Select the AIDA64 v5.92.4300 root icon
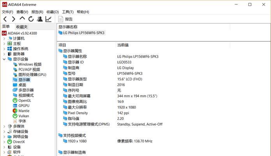 4,33
